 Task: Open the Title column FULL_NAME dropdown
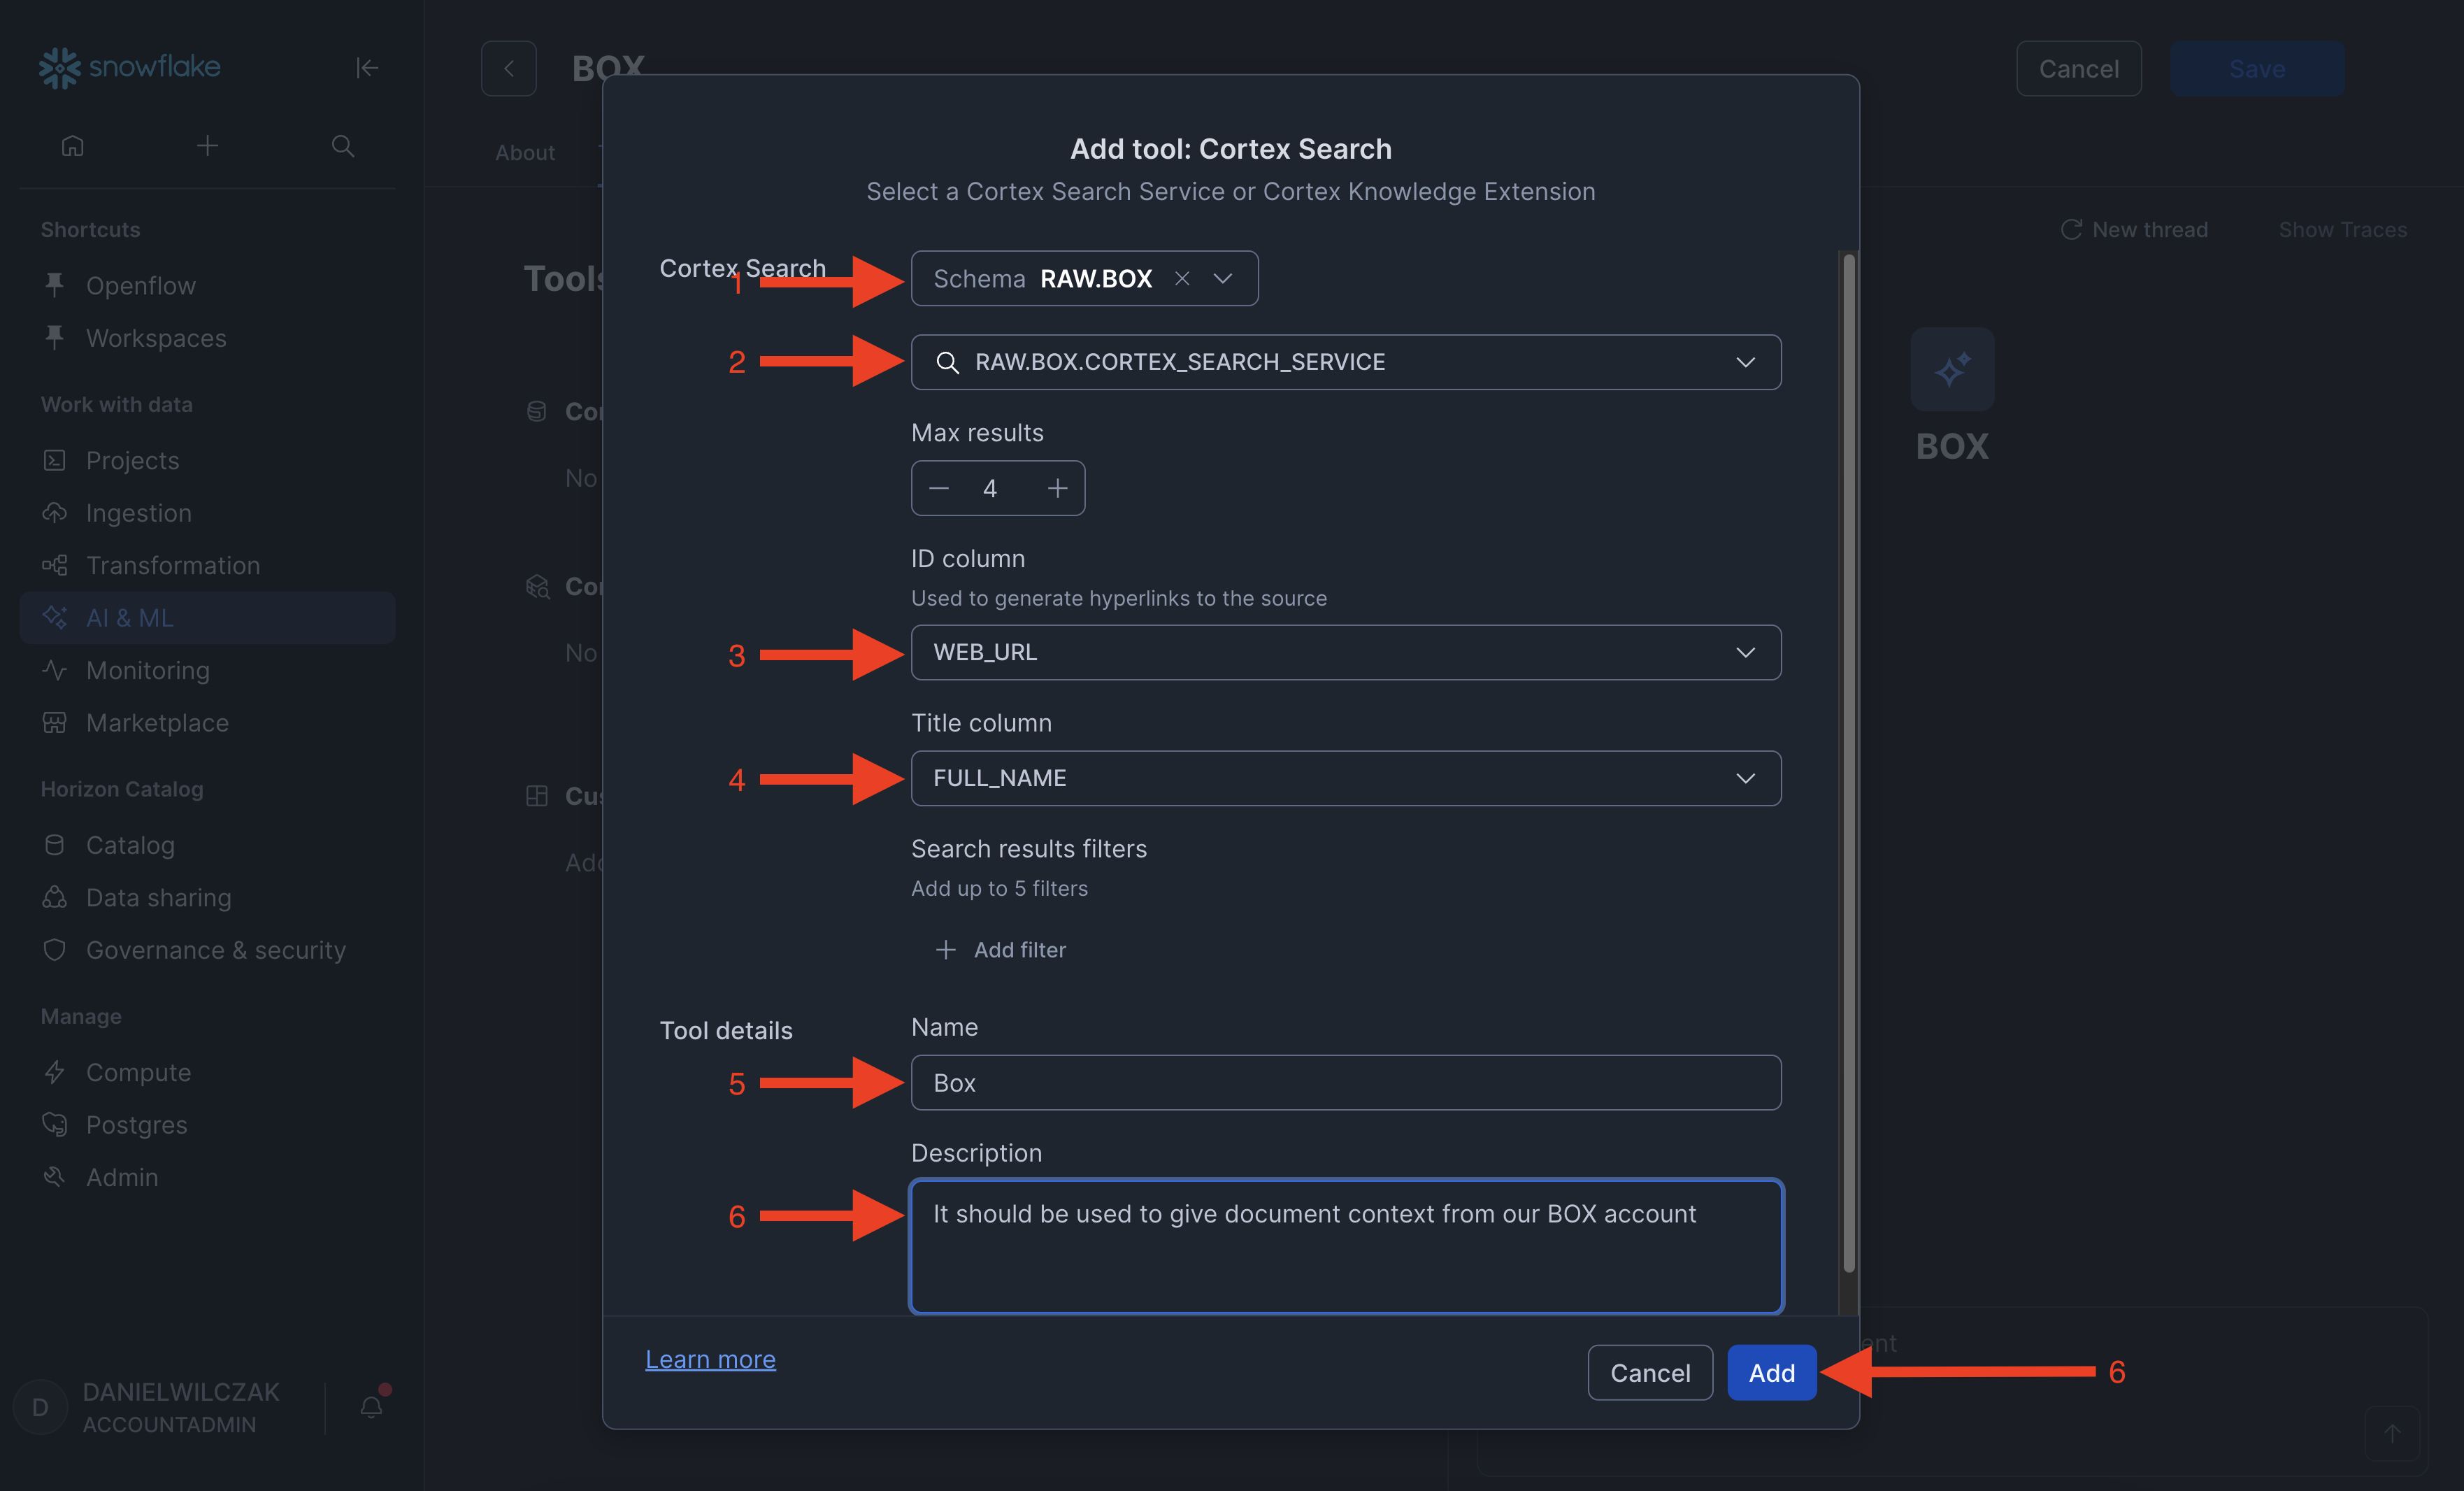coord(1745,778)
